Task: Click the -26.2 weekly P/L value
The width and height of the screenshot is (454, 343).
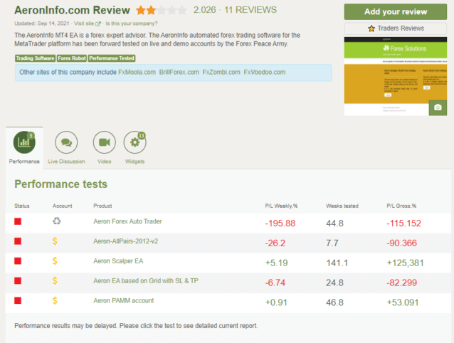Action: tap(275, 243)
